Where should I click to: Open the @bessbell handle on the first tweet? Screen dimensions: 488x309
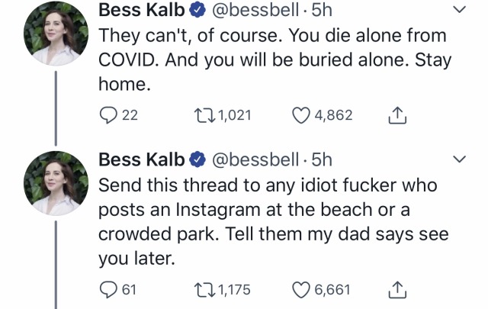(255, 10)
